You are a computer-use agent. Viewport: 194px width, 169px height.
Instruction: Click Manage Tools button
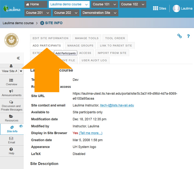87,38
